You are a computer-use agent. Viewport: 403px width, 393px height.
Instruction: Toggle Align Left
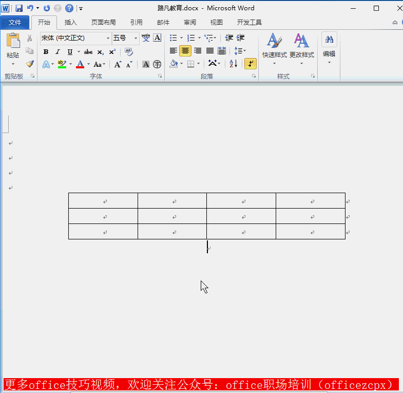click(x=173, y=51)
